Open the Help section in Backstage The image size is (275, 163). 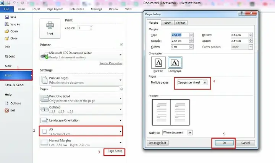pos(8,95)
